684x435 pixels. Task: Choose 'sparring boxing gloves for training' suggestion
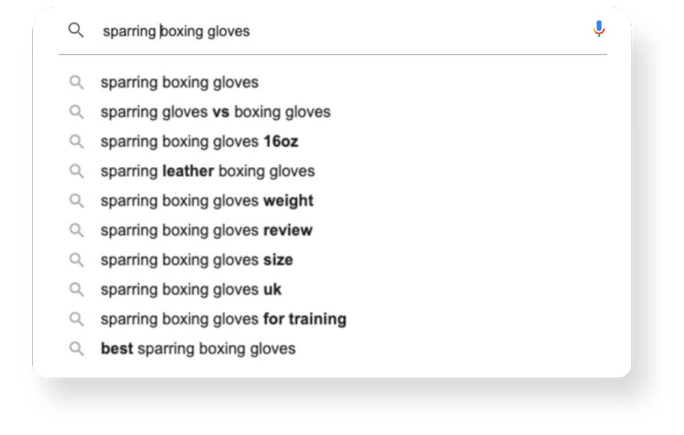[x=223, y=319]
